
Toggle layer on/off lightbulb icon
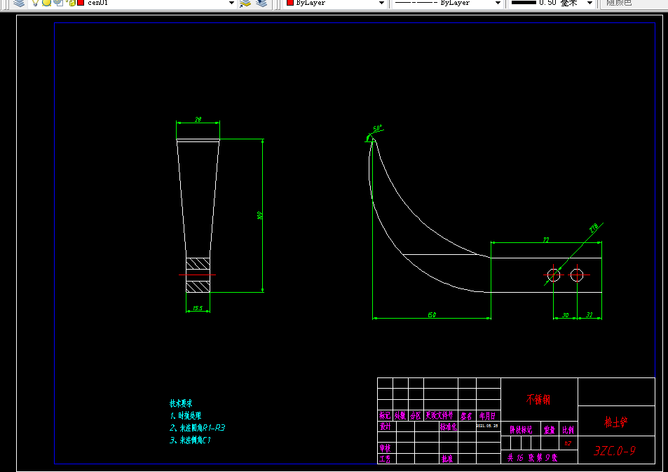35,3
